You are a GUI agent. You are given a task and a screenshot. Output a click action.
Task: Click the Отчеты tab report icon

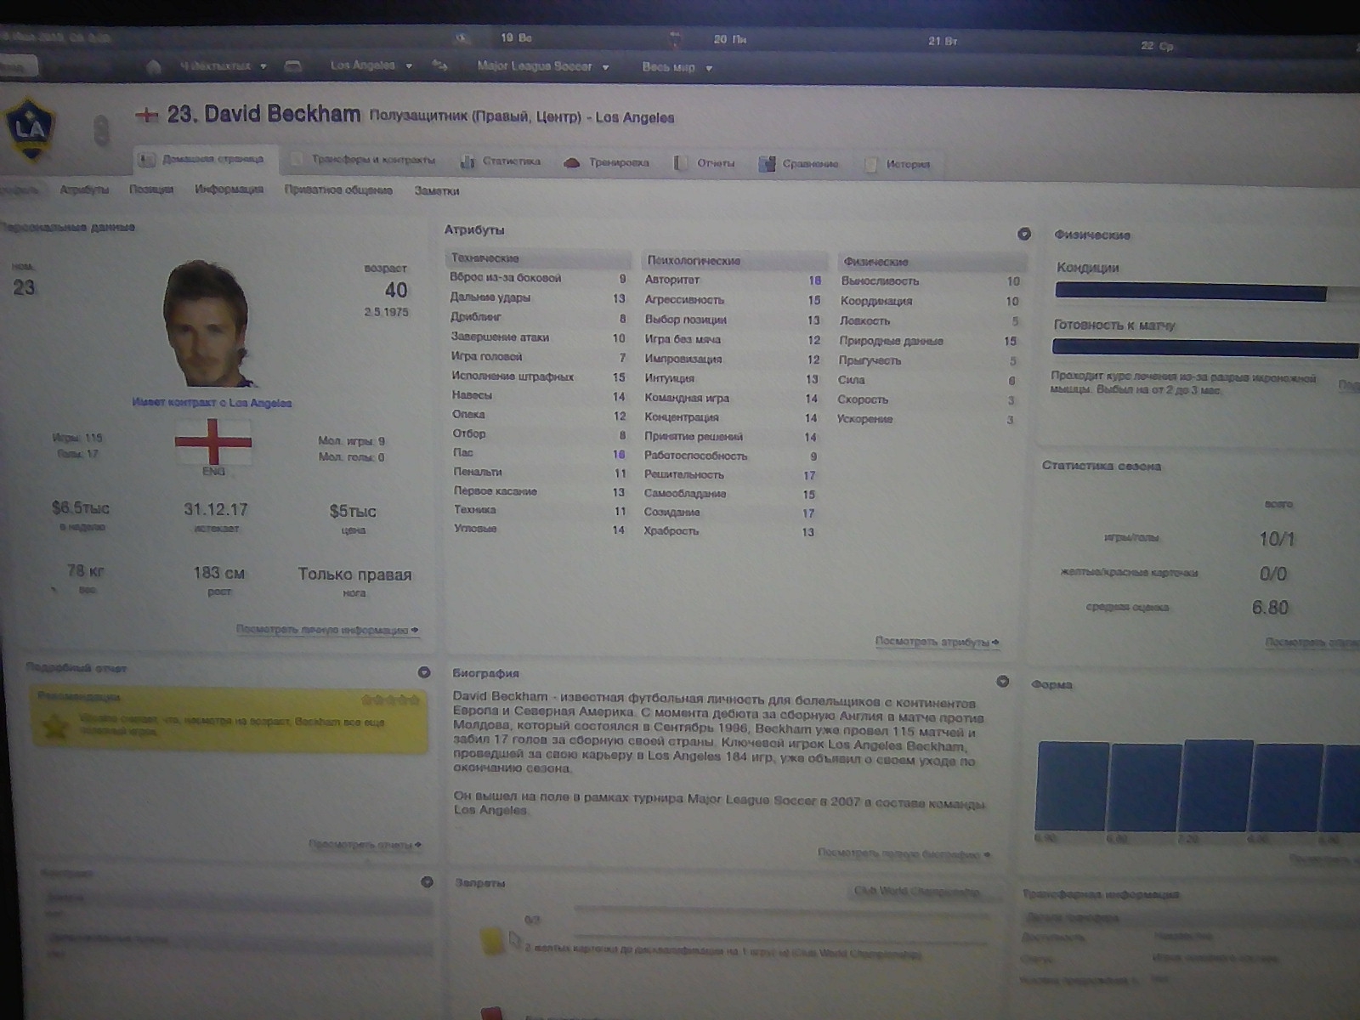(x=680, y=163)
